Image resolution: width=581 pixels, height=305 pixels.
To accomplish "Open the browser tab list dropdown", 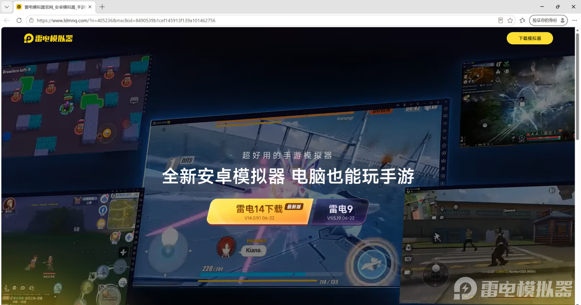I will (x=7, y=7).
